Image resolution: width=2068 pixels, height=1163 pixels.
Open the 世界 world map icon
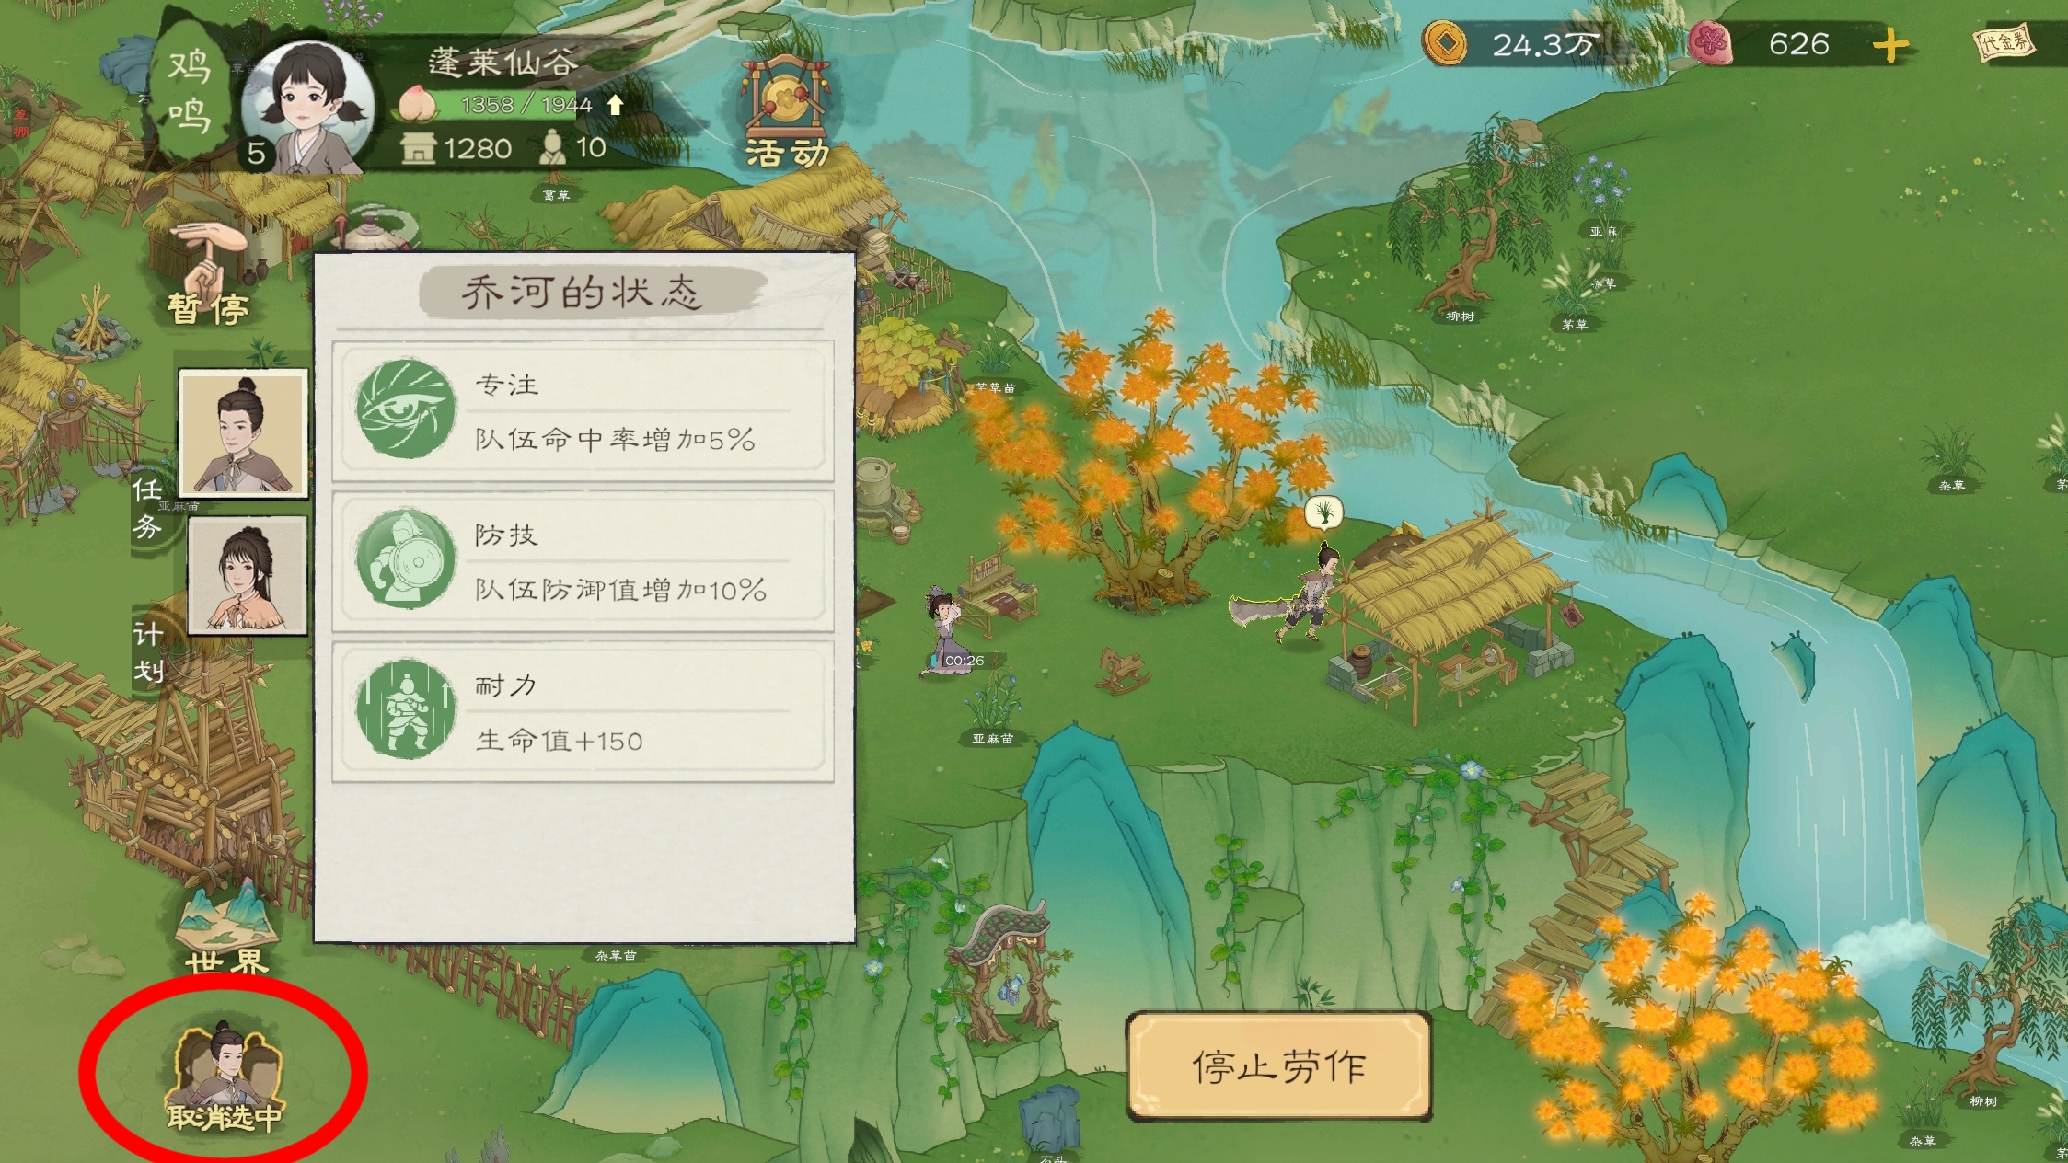pos(227,928)
